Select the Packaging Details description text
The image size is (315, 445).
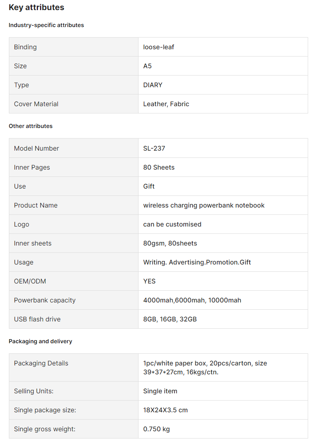205,368
